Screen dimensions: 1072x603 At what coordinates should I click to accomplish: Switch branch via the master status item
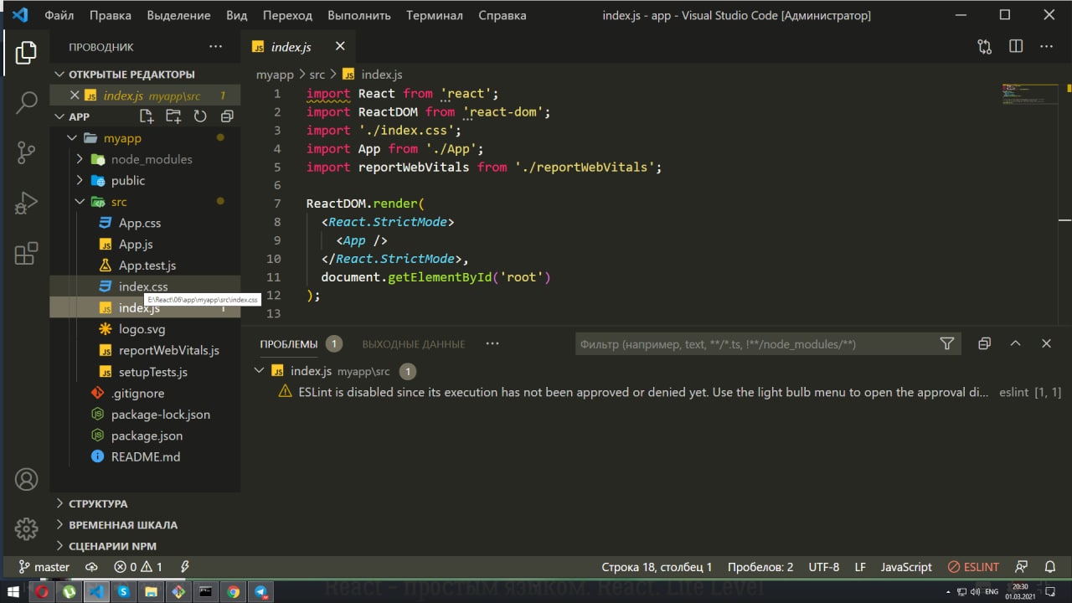44,567
